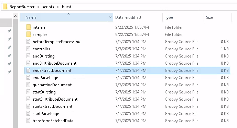Screen dimensions: 237x128
Task: Click the internal folder icon
Action: [29, 27]
